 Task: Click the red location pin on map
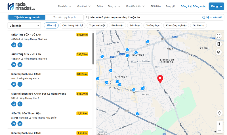point(160,79)
